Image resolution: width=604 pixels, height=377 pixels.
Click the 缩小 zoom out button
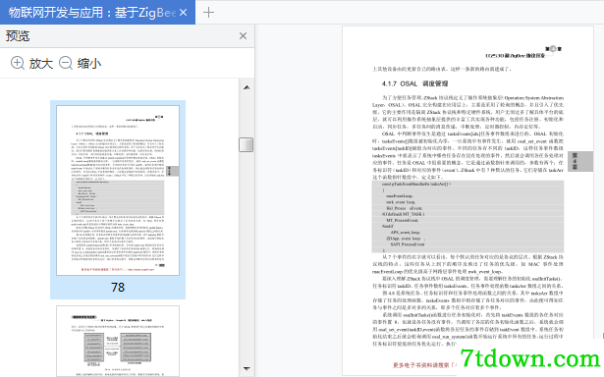point(81,63)
